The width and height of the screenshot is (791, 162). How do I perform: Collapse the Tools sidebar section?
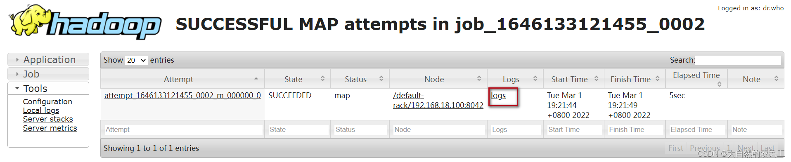coord(48,89)
